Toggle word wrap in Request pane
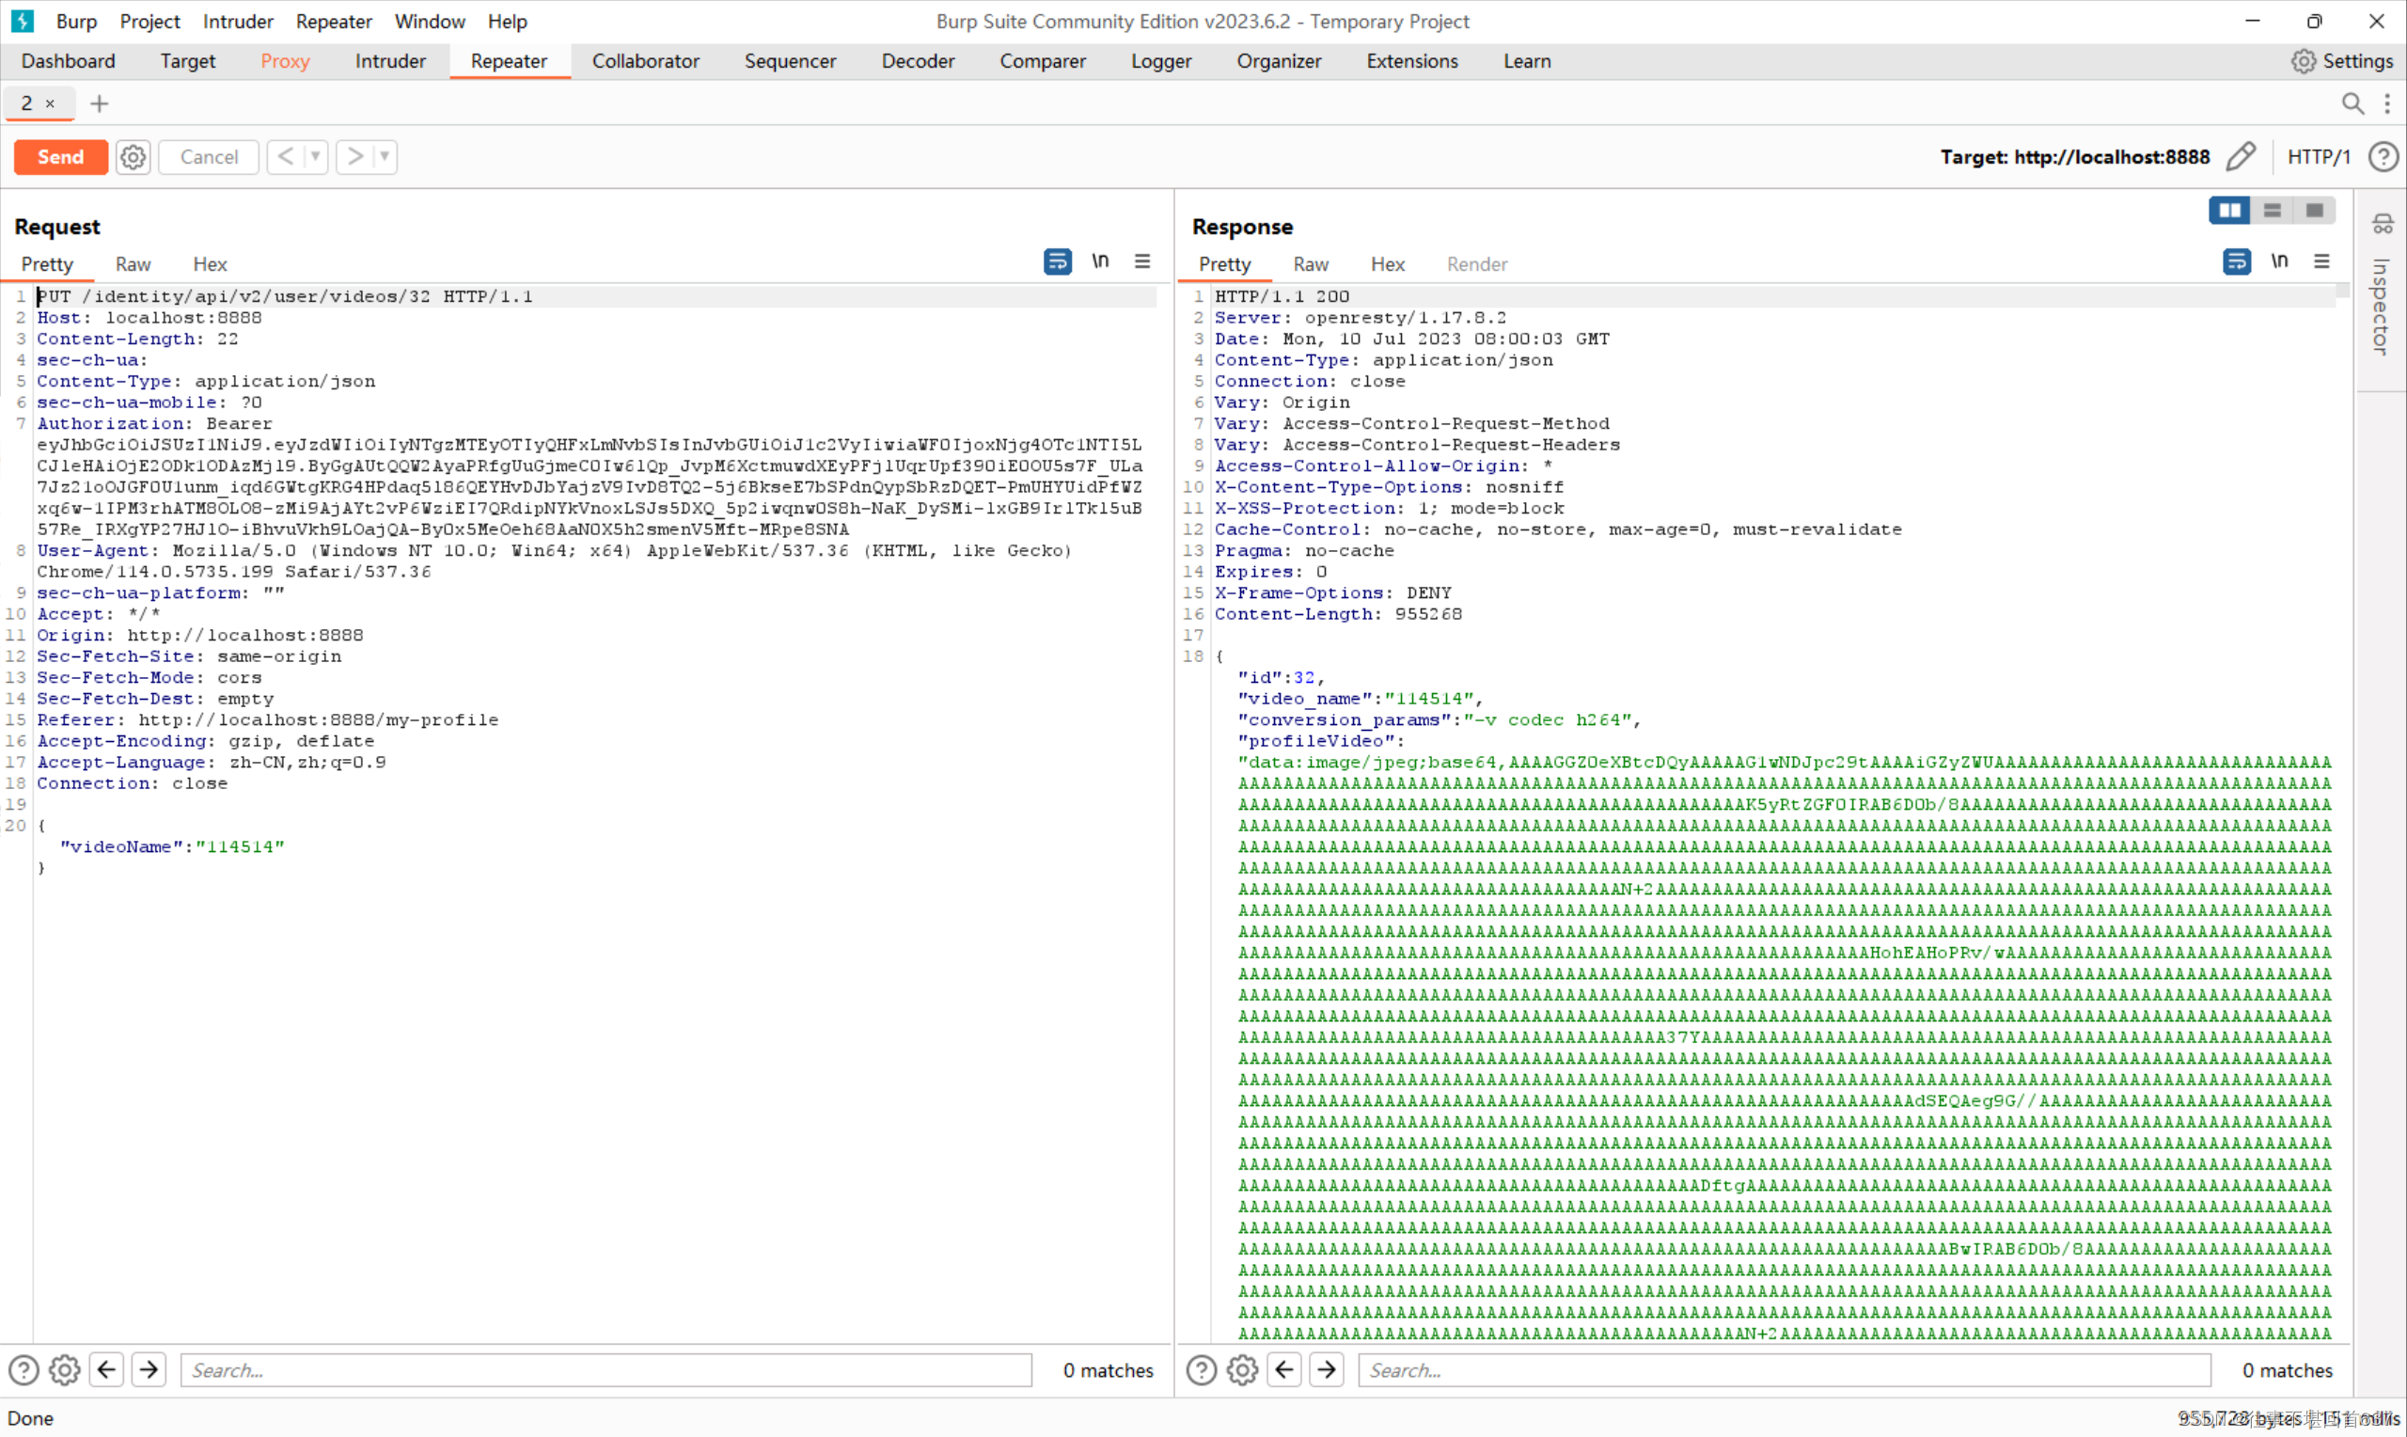 pos(1057,261)
